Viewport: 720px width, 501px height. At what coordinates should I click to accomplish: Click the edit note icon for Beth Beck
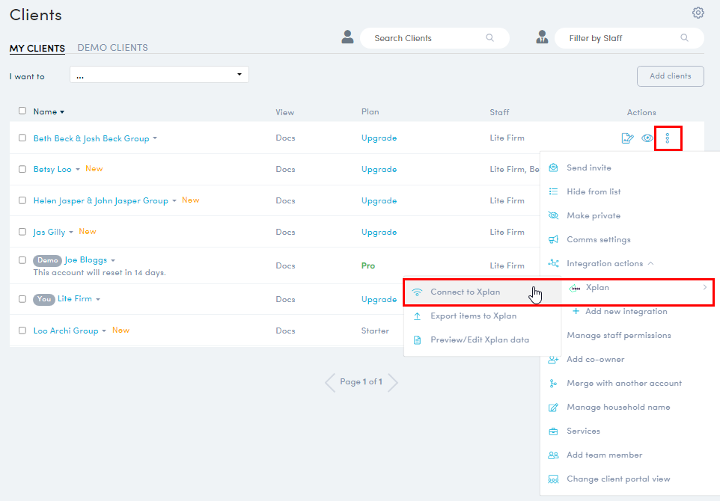point(628,138)
